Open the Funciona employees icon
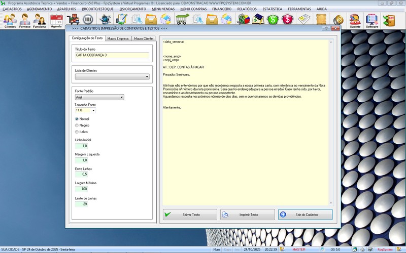The width and height of the screenshot is (406, 253). (40, 21)
